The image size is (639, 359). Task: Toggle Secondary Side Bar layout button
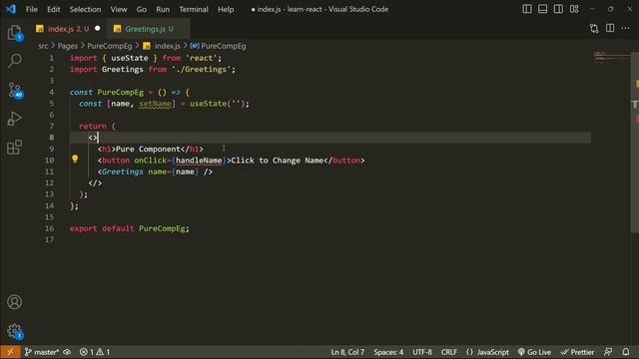[x=558, y=9]
